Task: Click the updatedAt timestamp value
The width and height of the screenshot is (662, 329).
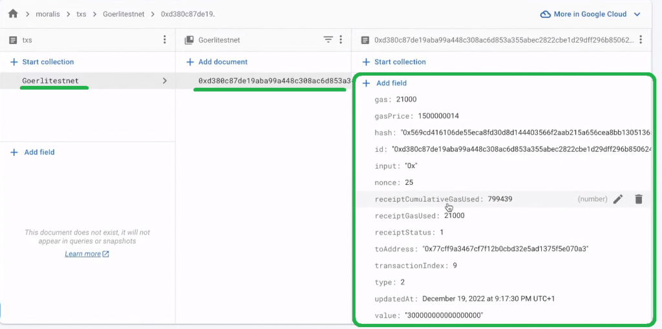Action: pos(489,299)
